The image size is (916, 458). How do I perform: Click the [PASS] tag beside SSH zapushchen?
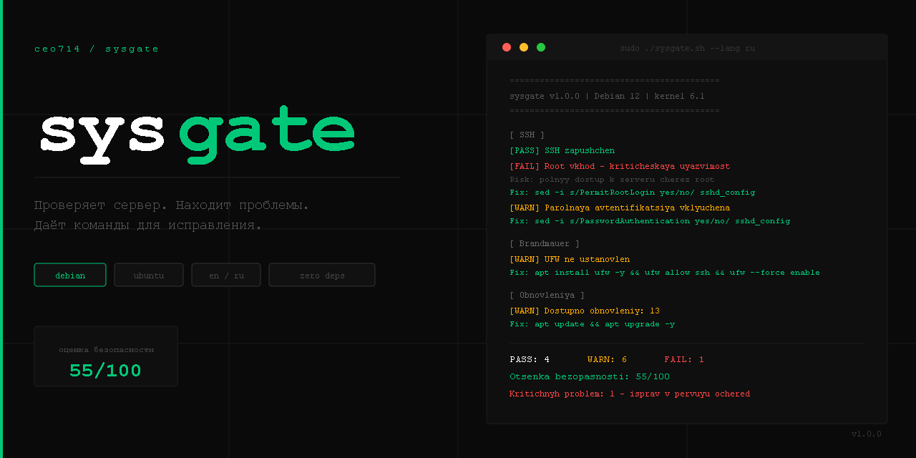(525, 150)
